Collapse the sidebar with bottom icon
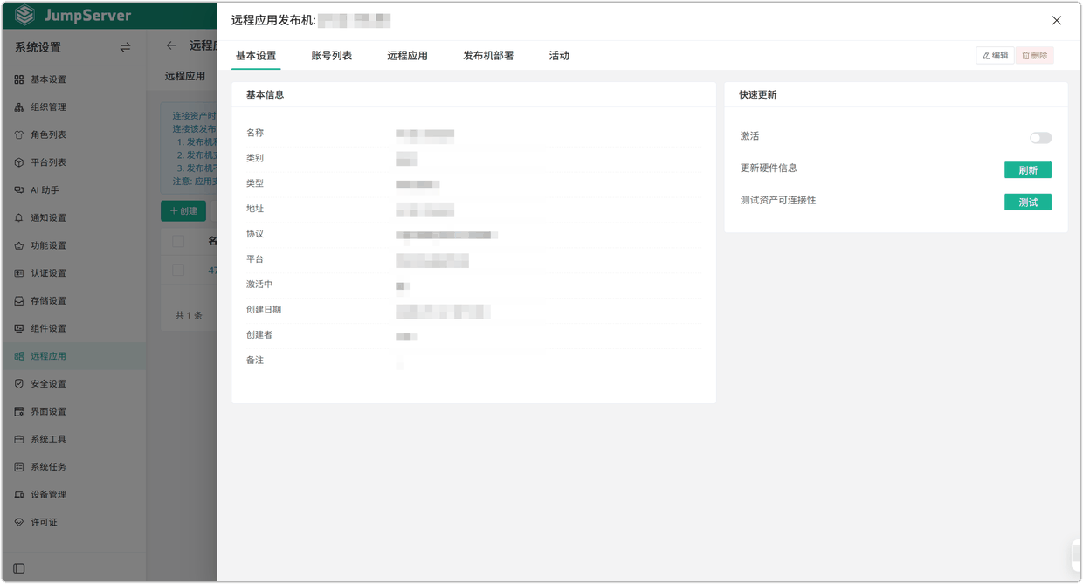The width and height of the screenshot is (1083, 584). pyautogui.click(x=19, y=568)
